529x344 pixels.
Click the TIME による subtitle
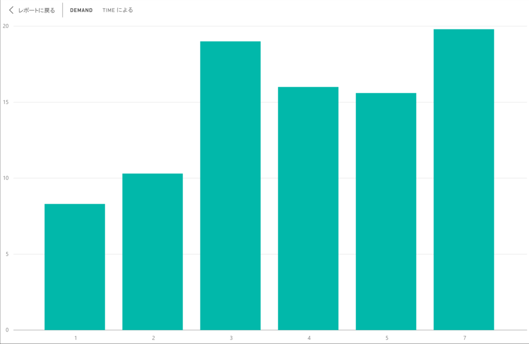(x=118, y=10)
